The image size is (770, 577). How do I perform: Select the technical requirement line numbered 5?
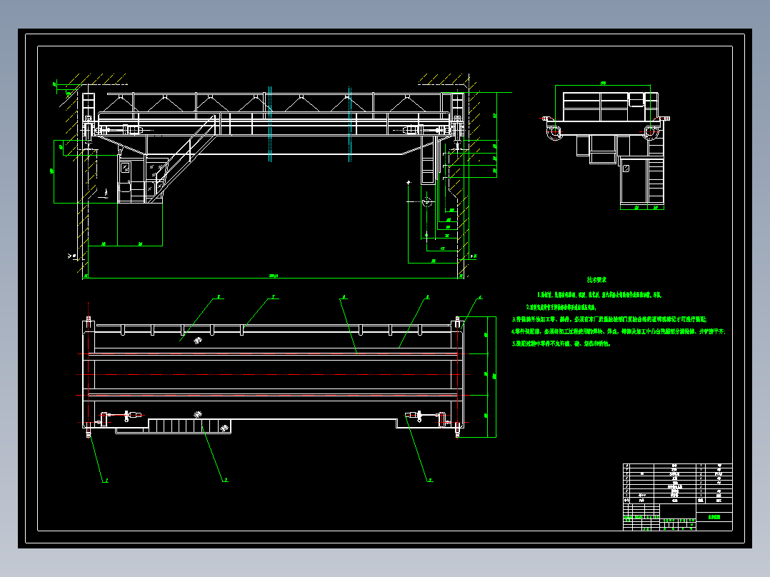(x=561, y=343)
